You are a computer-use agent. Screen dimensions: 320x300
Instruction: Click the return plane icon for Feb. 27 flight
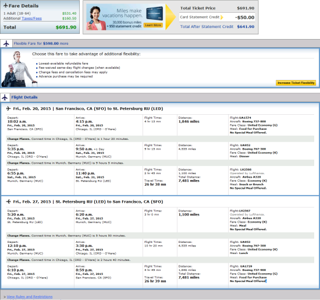8,202
